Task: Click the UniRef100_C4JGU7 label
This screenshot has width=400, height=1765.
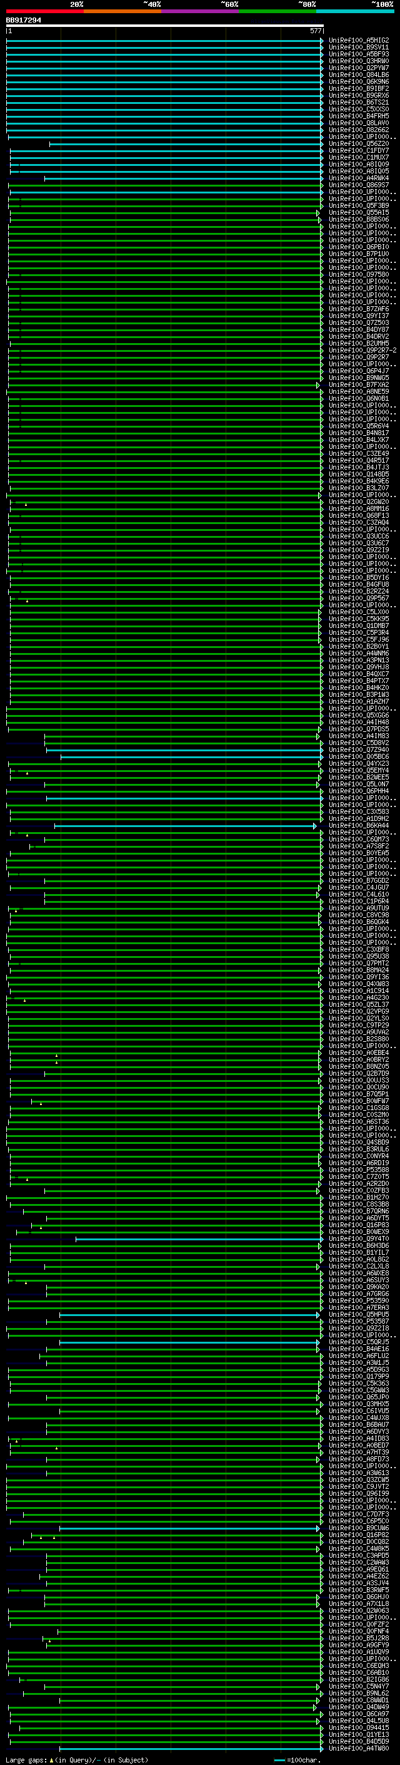Action: [x=359, y=887]
